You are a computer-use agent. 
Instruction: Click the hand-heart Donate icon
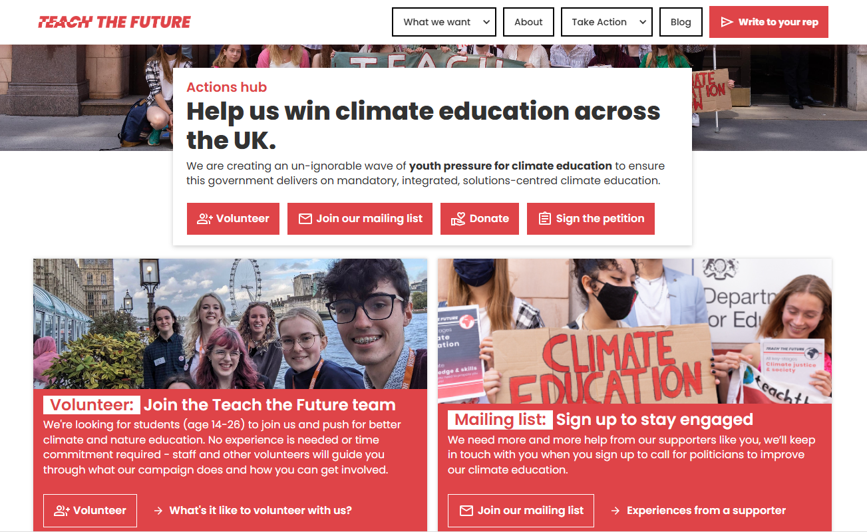coord(458,219)
